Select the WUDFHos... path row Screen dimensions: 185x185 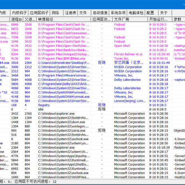pos(92,177)
